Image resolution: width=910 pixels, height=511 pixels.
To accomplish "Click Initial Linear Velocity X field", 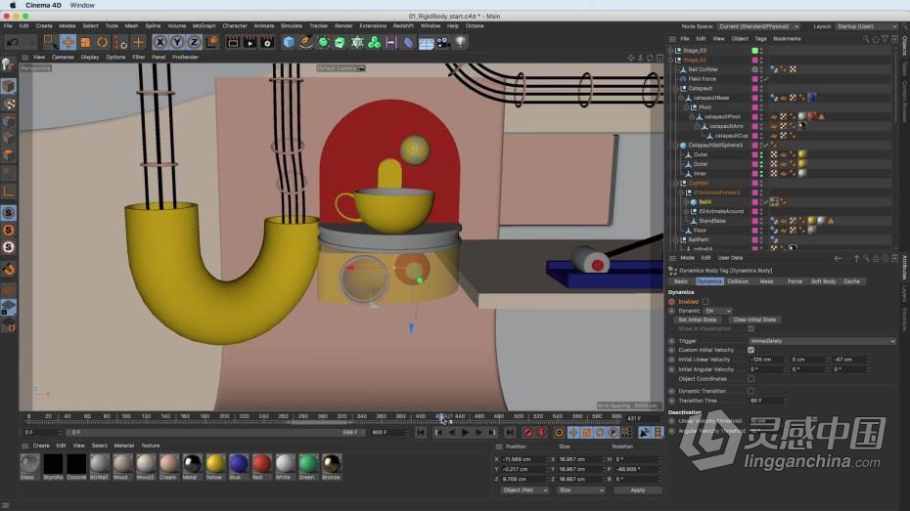I will [x=767, y=360].
